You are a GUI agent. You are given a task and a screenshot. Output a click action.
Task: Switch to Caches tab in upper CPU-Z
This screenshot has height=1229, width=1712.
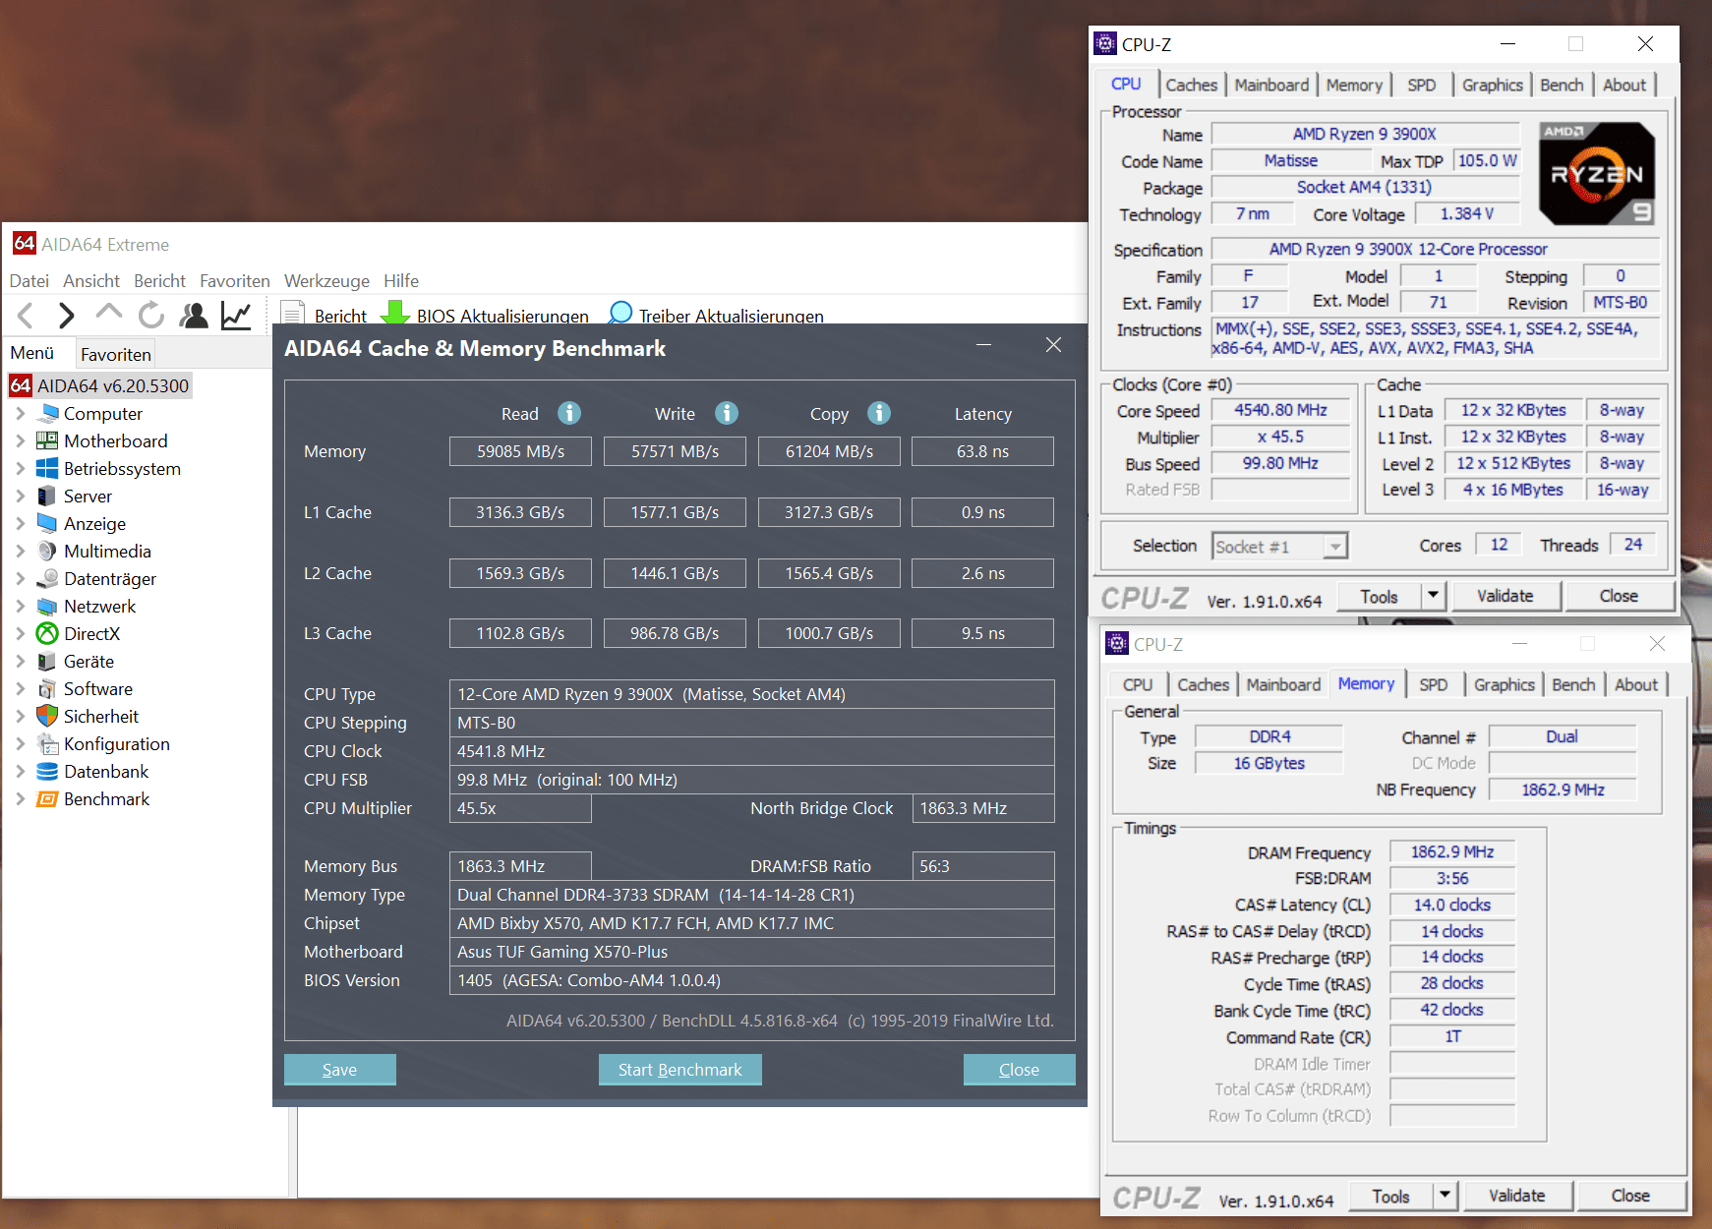pos(1191,85)
